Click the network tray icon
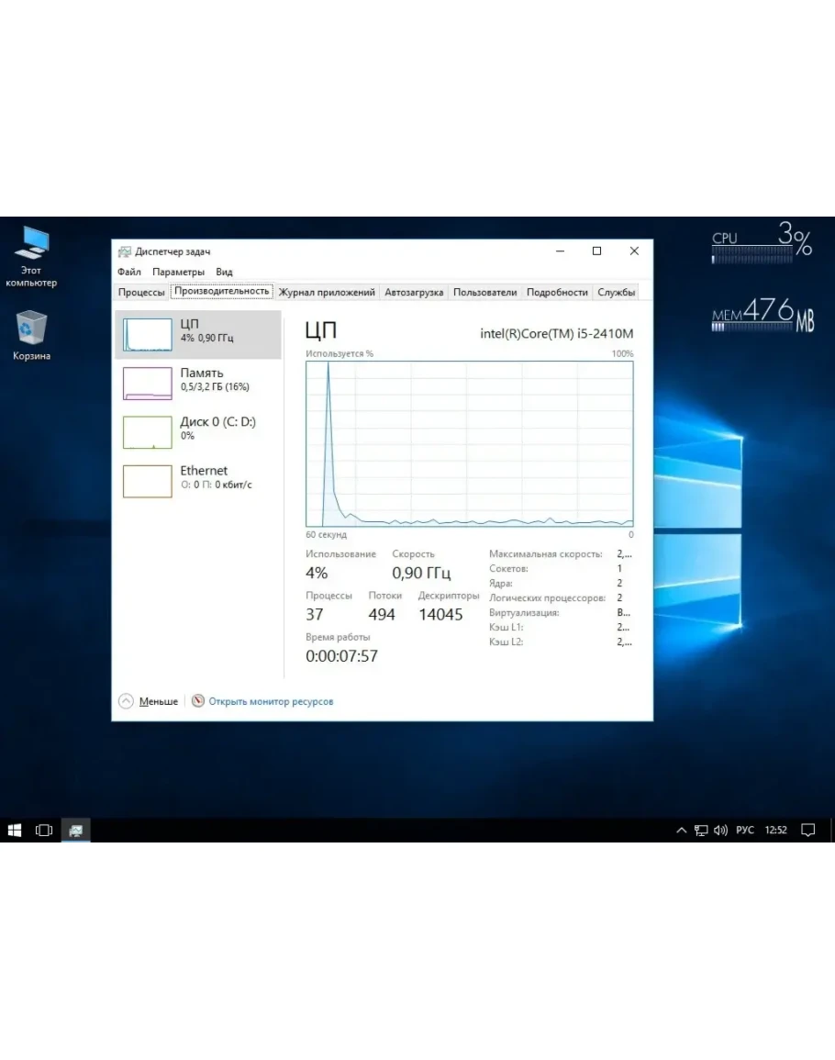The image size is (835, 1060). click(701, 830)
